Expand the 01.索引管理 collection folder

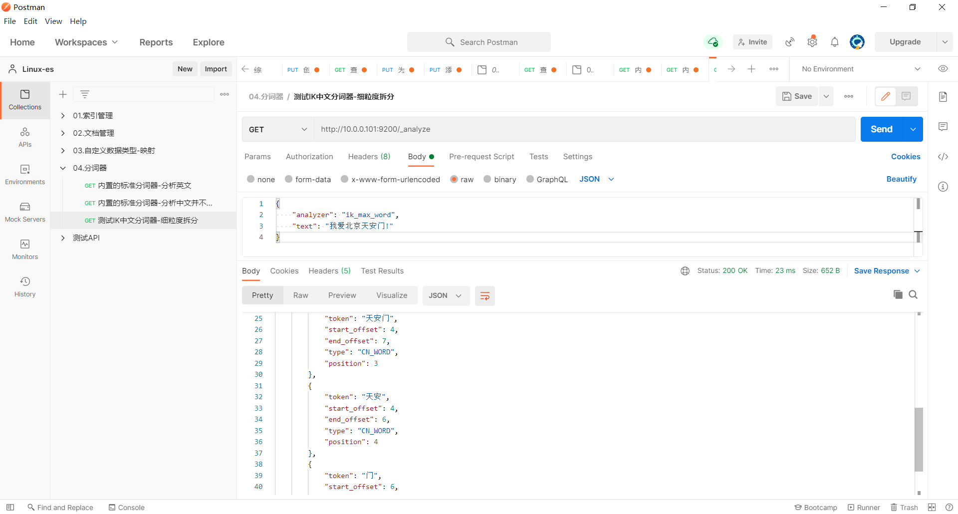pyautogui.click(x=63, y=116)
